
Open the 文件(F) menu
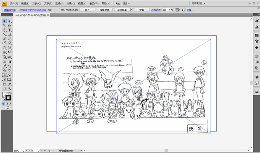(14, 3)
